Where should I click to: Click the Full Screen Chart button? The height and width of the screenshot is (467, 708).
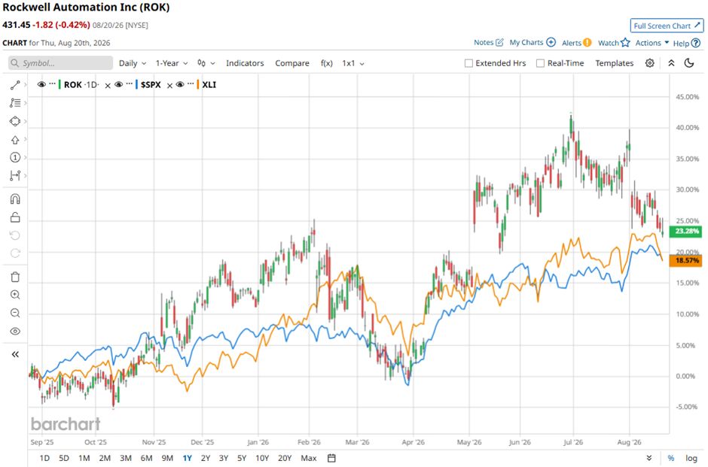point(667,26)
